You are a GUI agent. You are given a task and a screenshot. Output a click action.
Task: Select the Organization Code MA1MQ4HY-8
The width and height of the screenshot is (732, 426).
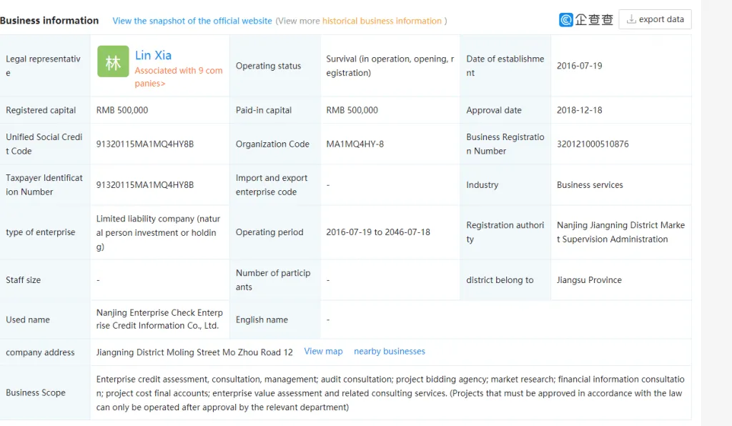tap(355, 144)
